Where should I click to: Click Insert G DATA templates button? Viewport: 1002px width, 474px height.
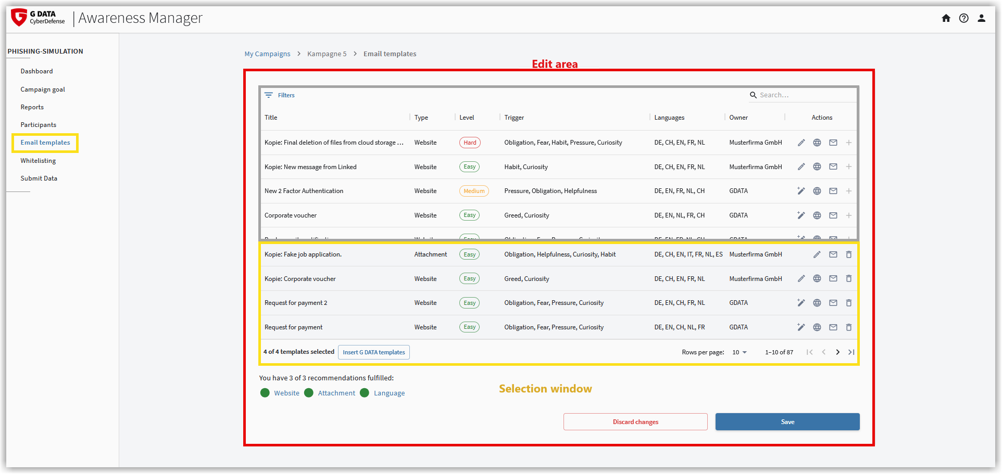tap(374, 352)
